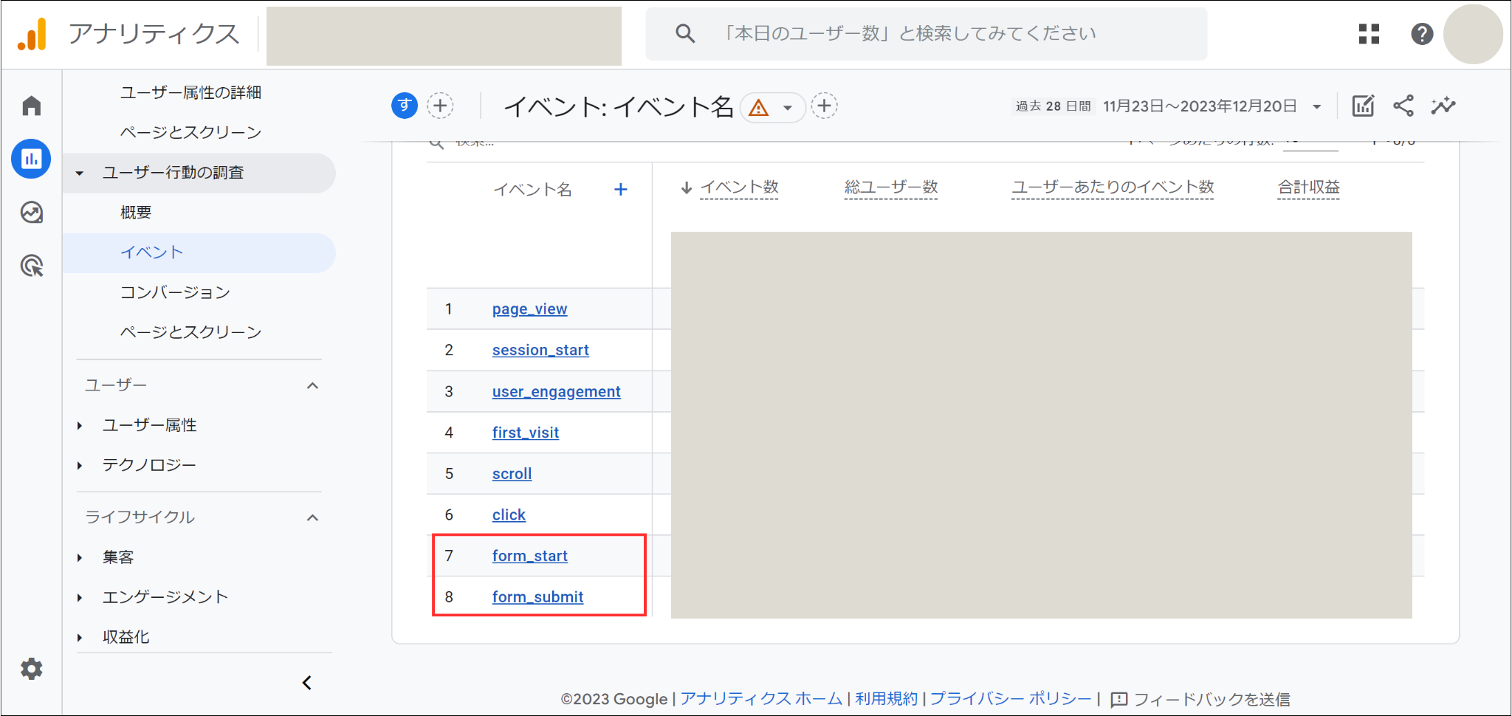
Task: Open the form_start event link
Action: (529, 556)
